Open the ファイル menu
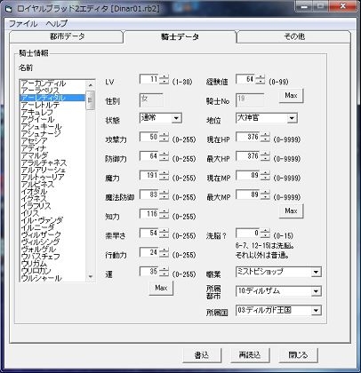 pos(23,23)
